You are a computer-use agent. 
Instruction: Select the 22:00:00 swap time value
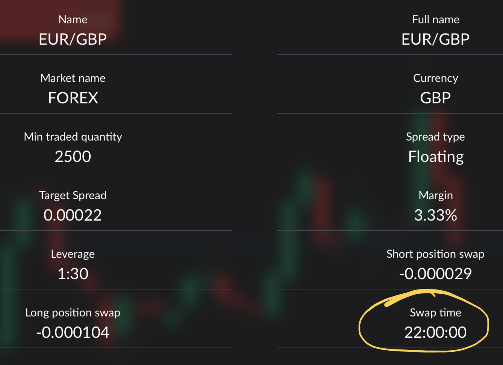(x=436, y=332)
